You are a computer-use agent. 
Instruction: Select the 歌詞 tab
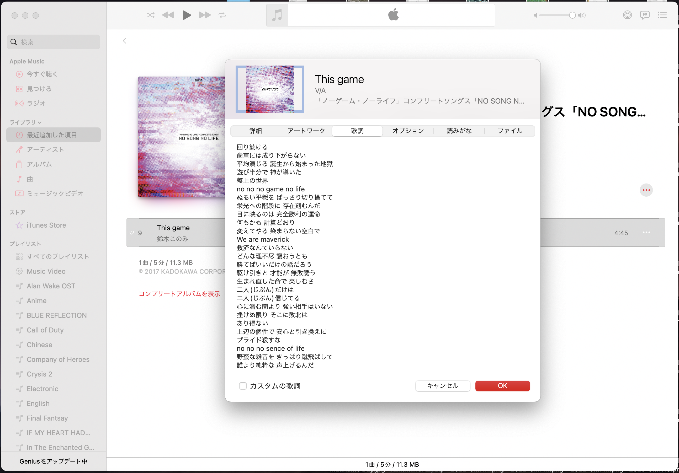click(357, 131)
